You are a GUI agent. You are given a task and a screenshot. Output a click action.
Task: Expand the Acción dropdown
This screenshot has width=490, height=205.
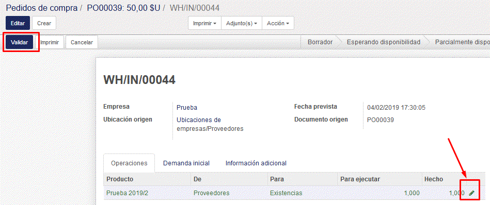[278, 23]
